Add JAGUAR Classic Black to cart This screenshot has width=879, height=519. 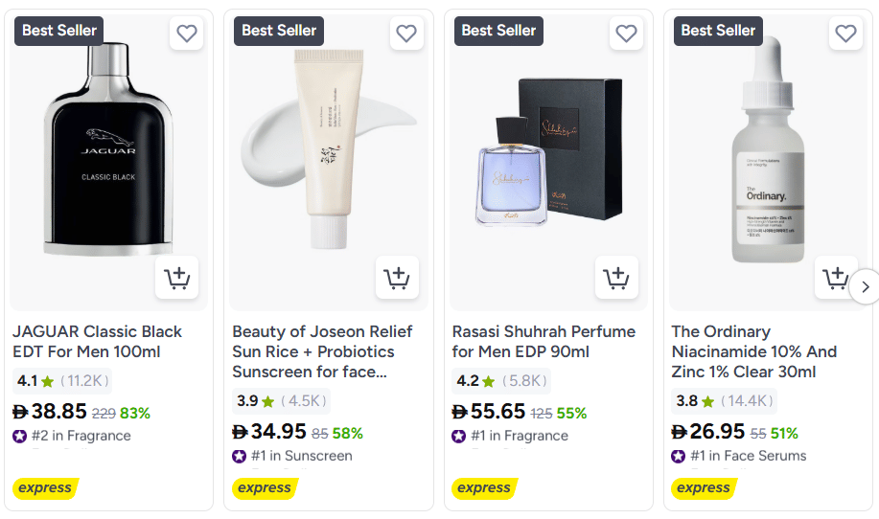coord(176,279)
